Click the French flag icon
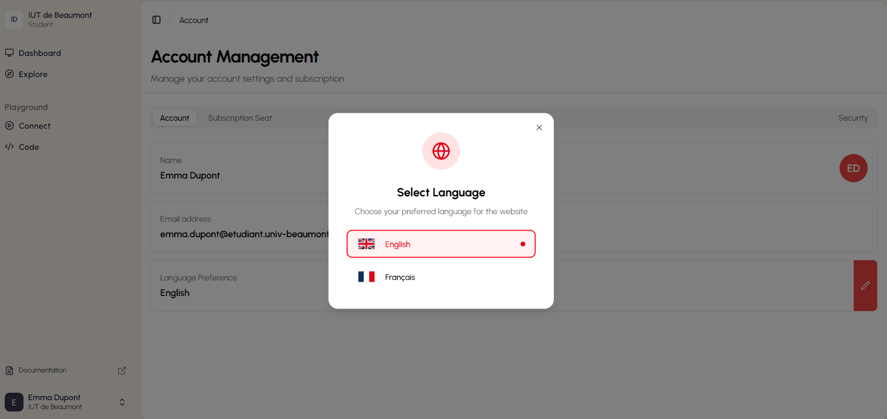 (x=366, y=277)
